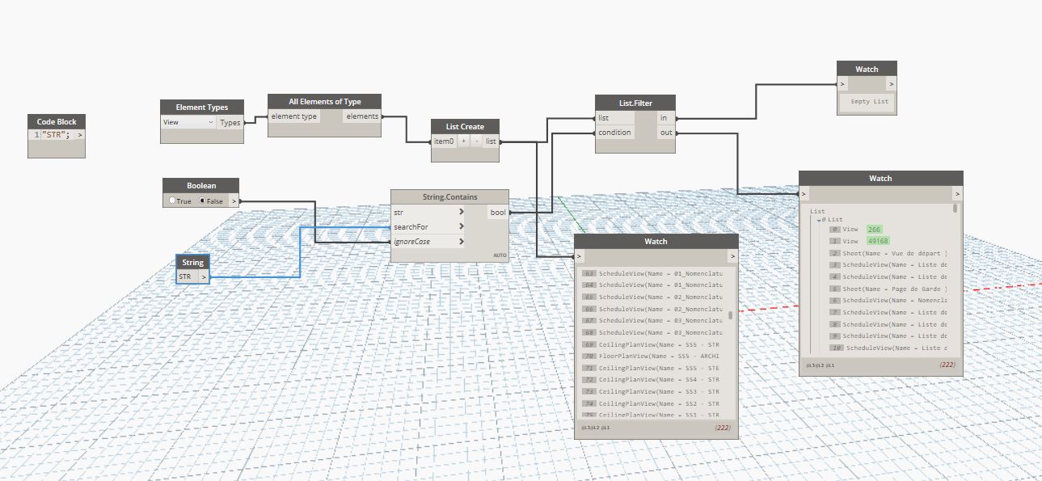Click the bool output port on String.Contains
1042x481 pixels.
click(x=498, y=213)
